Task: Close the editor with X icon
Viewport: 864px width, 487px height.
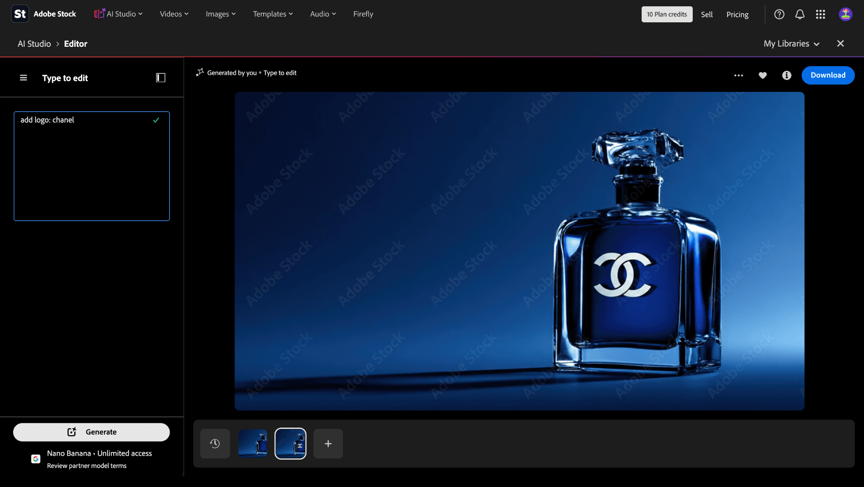Action: [x=840, y=43]
